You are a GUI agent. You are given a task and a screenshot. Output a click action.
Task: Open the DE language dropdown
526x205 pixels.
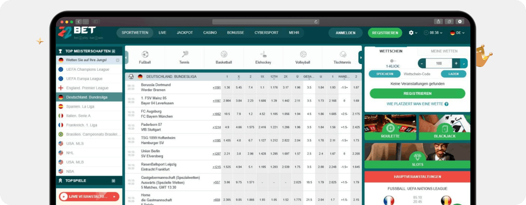(x=458, y=33)
